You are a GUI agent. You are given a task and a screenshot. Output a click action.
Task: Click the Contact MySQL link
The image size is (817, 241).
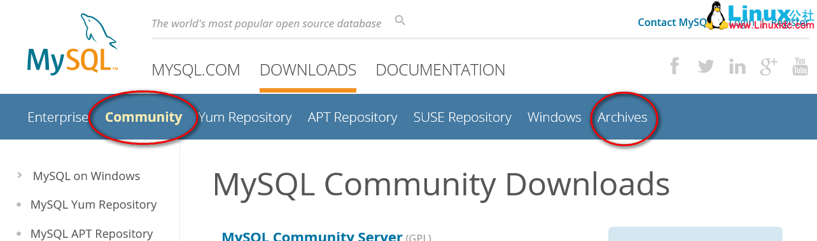point(673,22)
